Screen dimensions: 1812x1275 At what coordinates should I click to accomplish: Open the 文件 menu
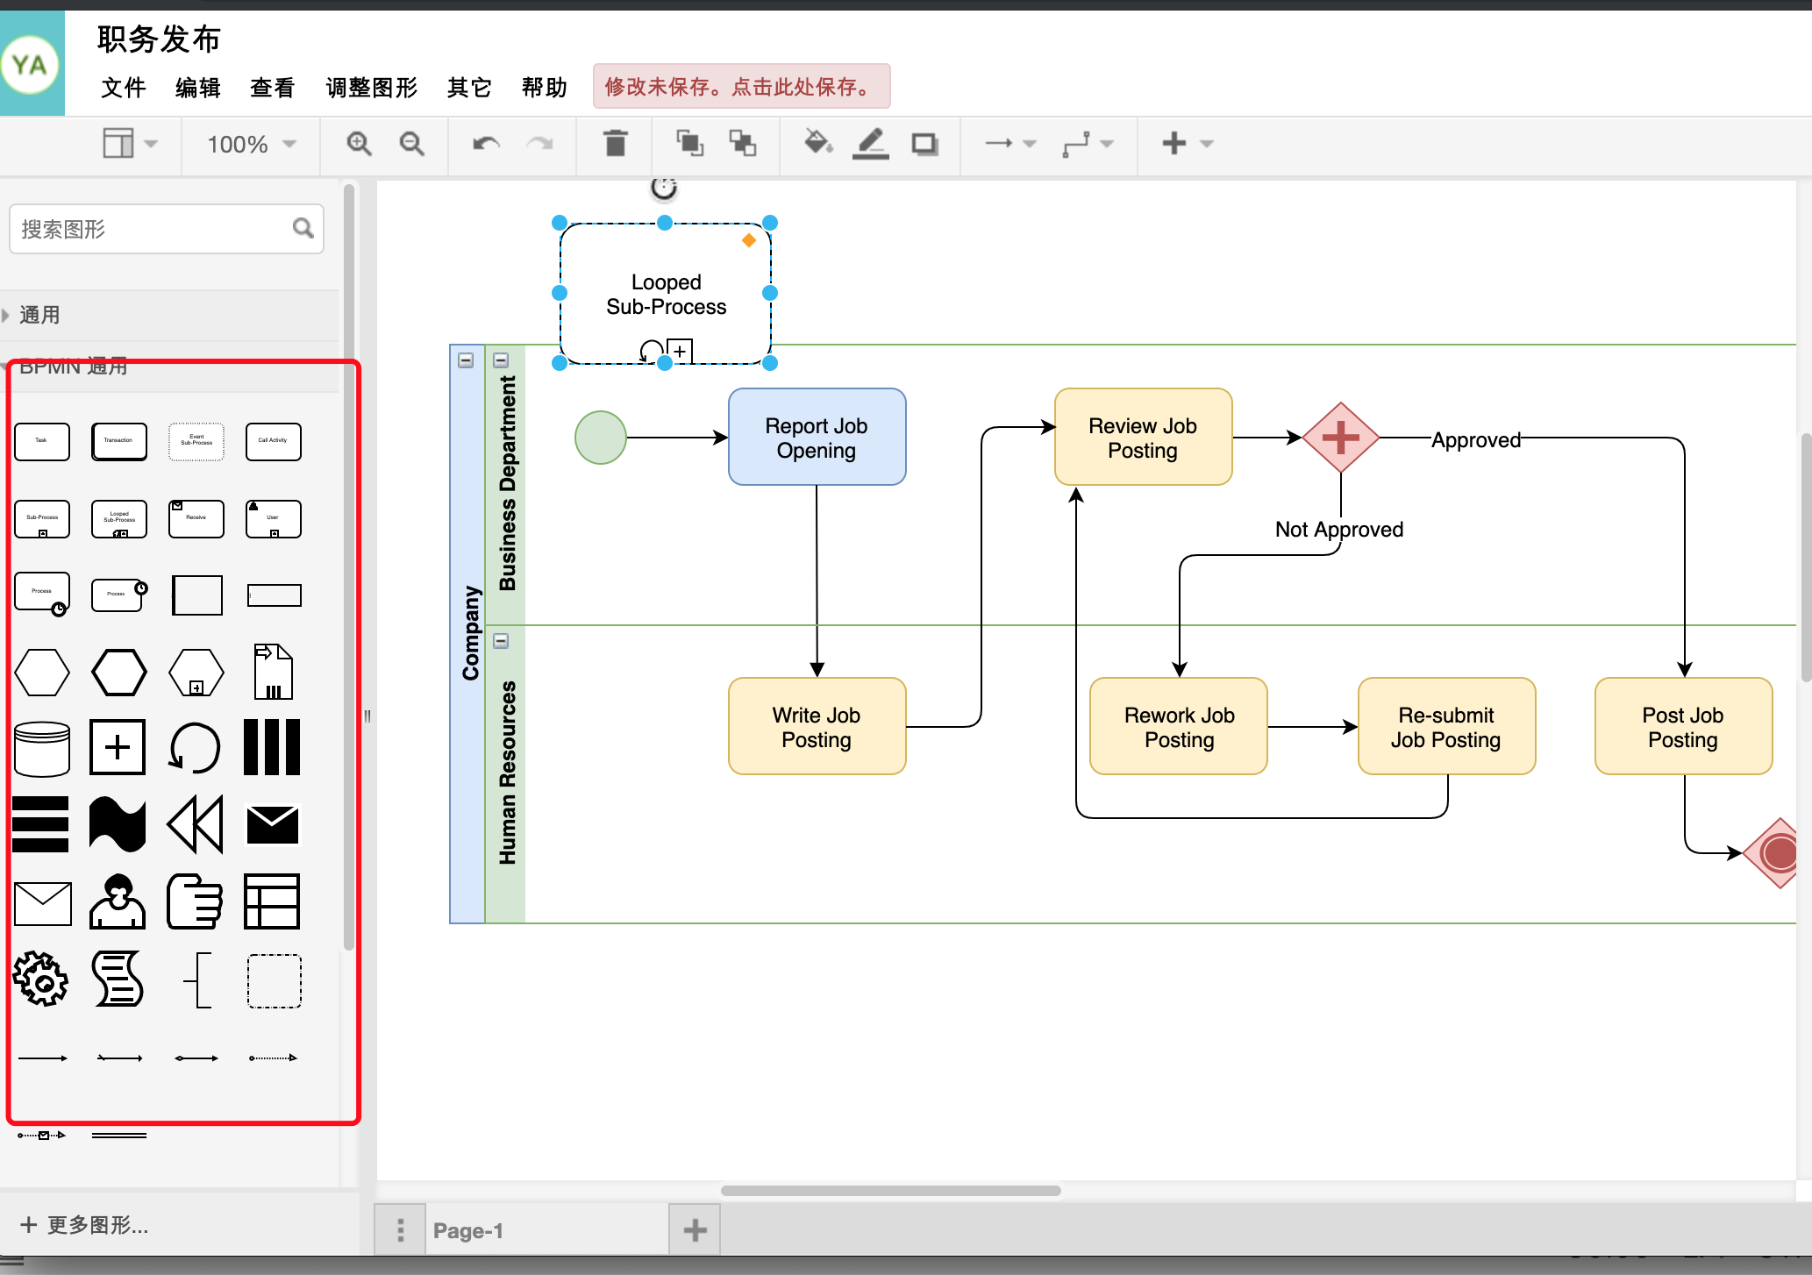[120, 86]
